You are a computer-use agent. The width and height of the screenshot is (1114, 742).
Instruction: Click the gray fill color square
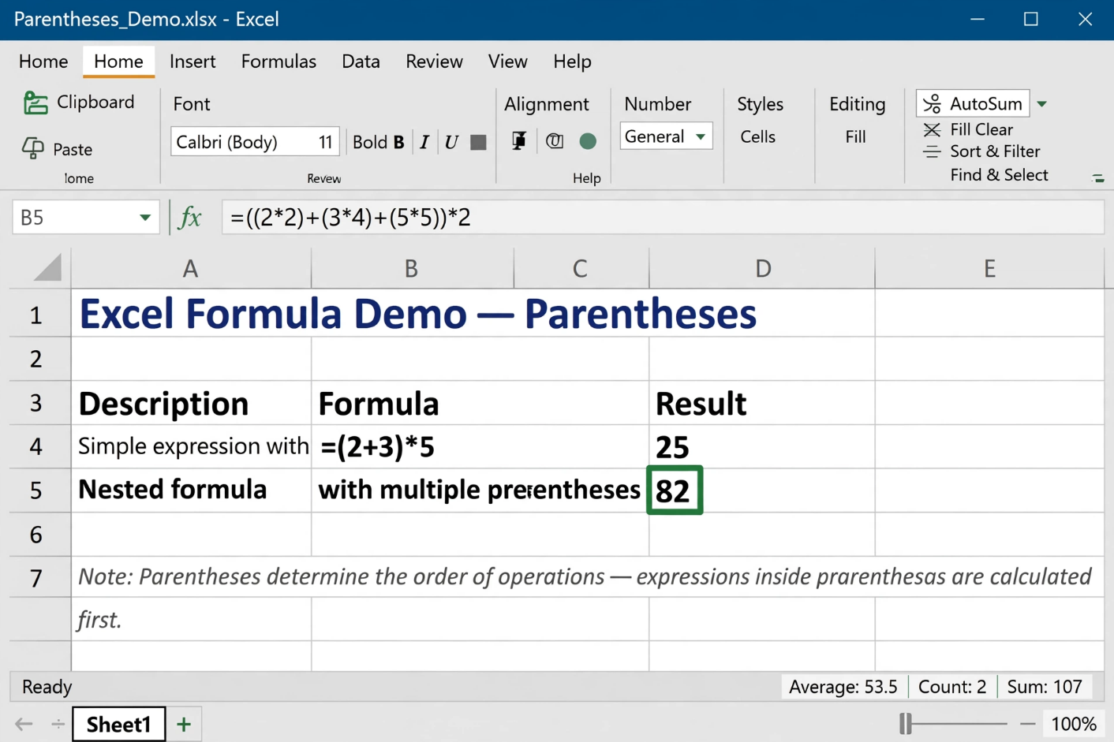[x=478, y=142]
